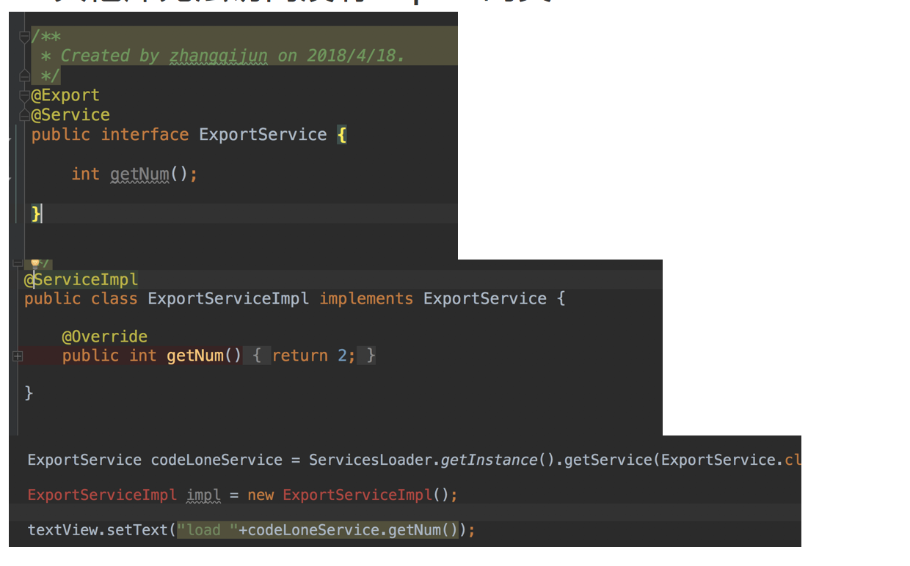Click the red ExportServiceImpl type before impl
Image resolution: width=910 pixels, height=566 pixels.
(x=102, y=495)
